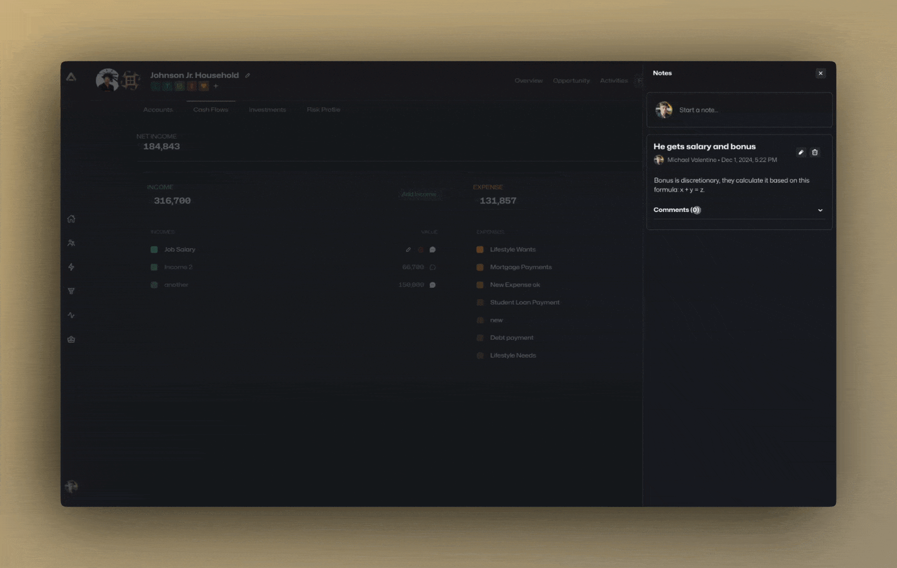
Task: Close the Notes panel
Action: (821, 73)
